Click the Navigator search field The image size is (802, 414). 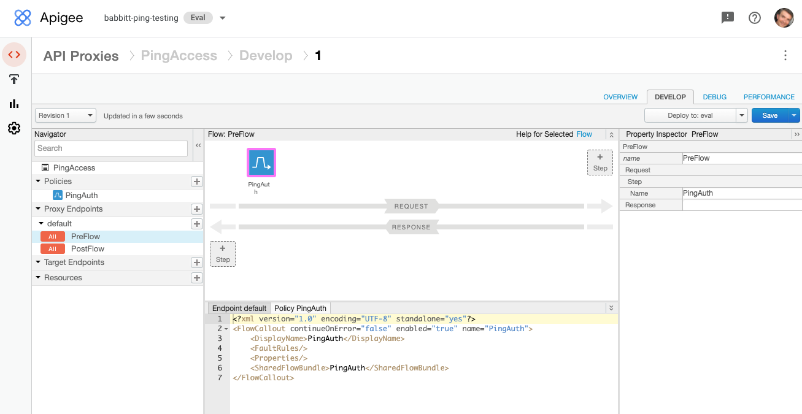110,148
